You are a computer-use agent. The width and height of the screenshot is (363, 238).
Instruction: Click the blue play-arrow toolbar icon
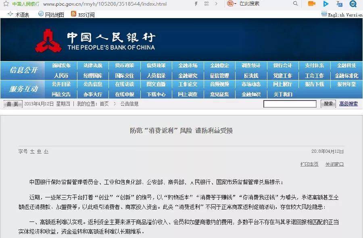(326, 4)
